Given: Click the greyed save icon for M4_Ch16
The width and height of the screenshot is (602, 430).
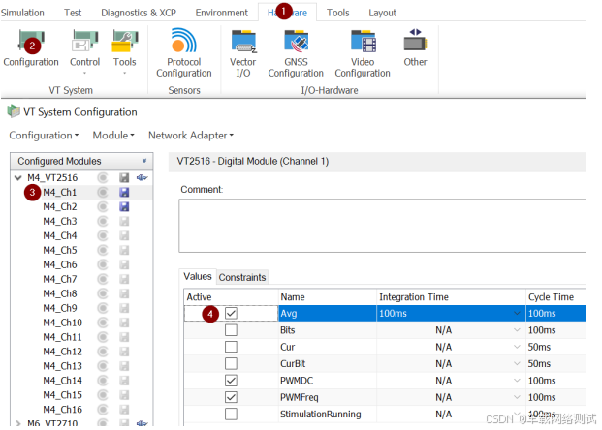Looking at the screenshot, I should (x=124, y=410).
